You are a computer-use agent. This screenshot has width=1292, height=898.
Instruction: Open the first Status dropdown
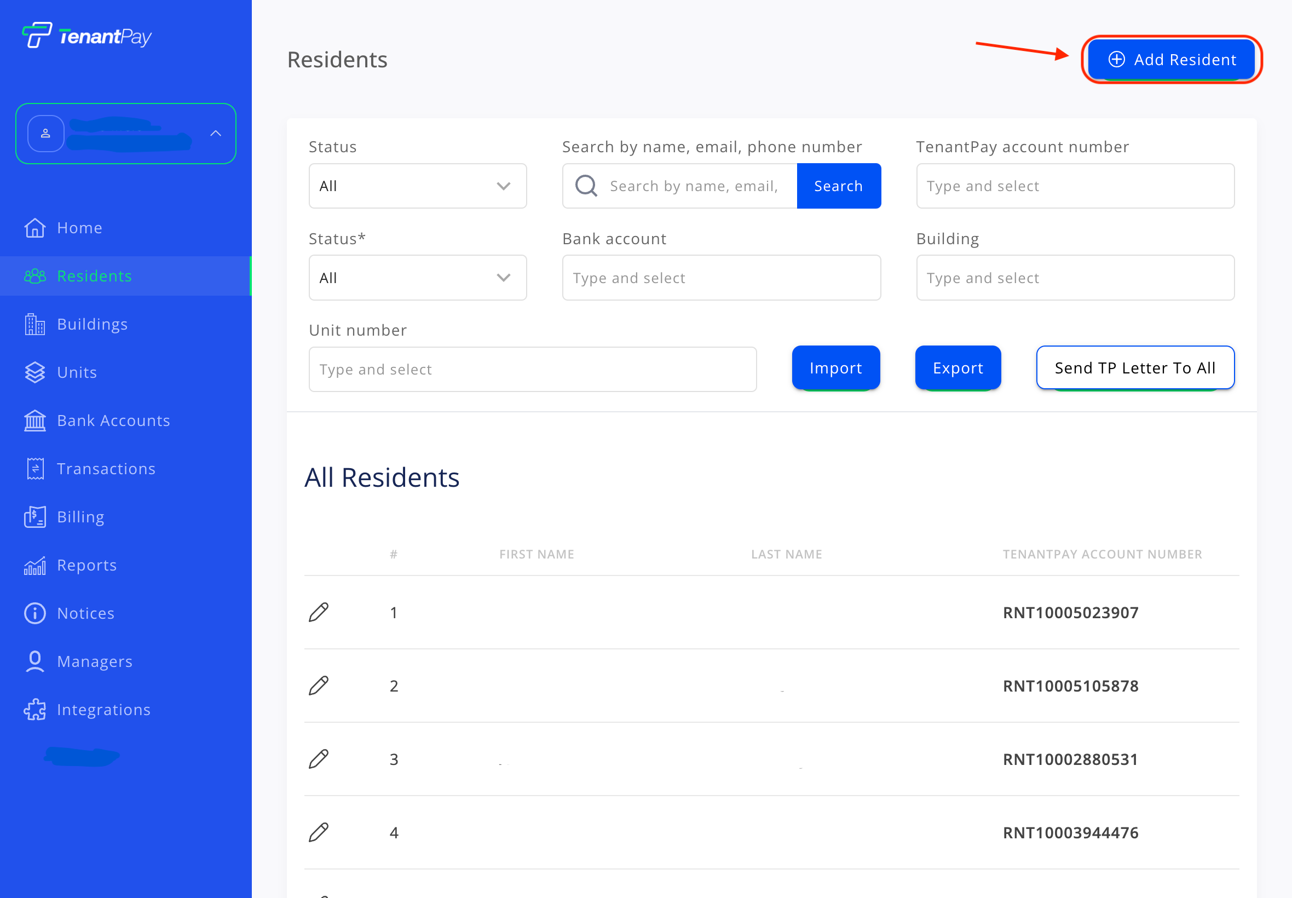tap(417, 186)
